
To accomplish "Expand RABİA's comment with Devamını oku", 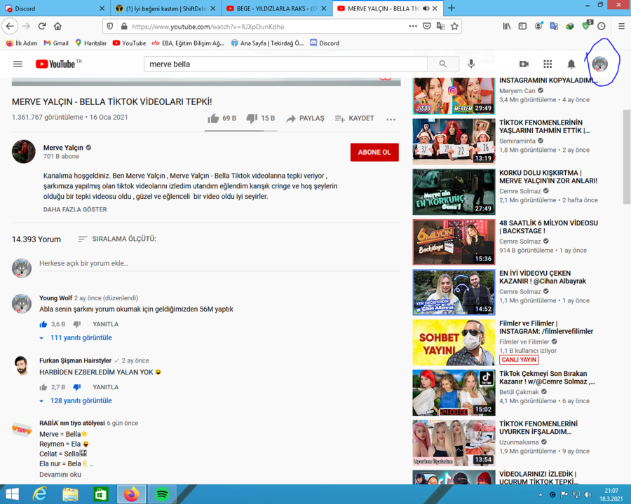I will click(60, 475).
